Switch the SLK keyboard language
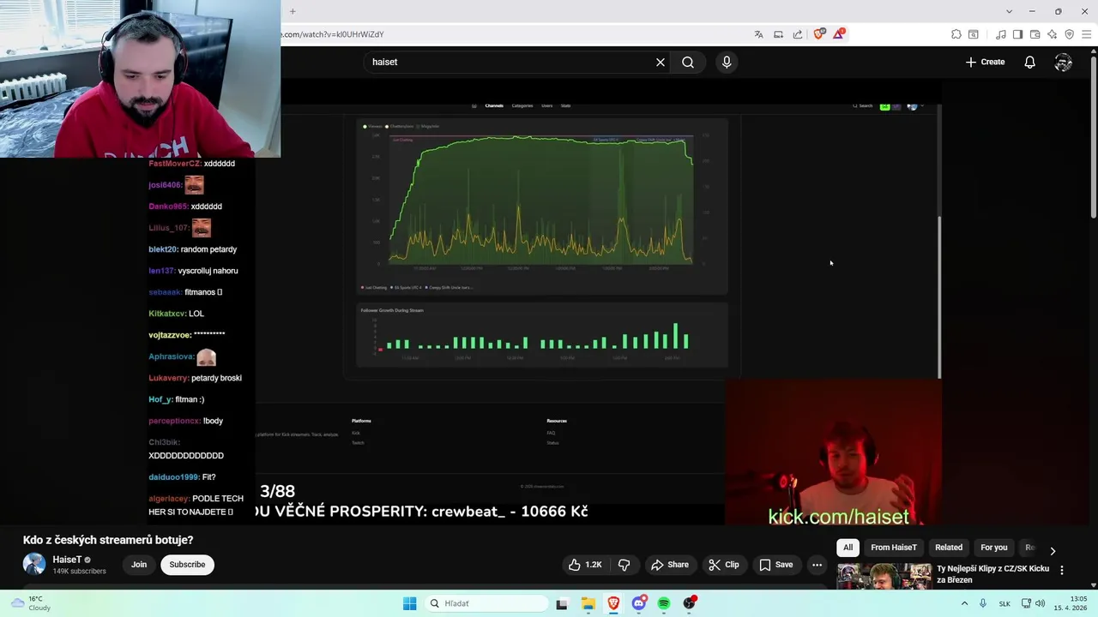The width and height of the screenshot is (1098, 617). [x=1004, y=603]
